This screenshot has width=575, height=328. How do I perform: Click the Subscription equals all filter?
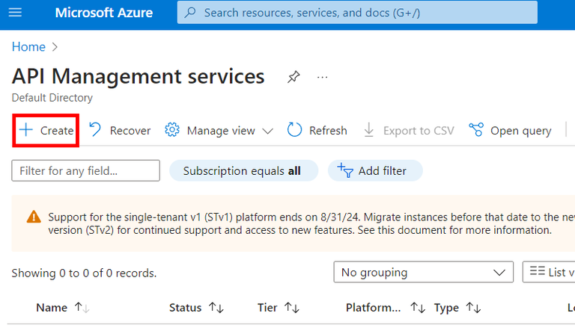coord(243,170)
